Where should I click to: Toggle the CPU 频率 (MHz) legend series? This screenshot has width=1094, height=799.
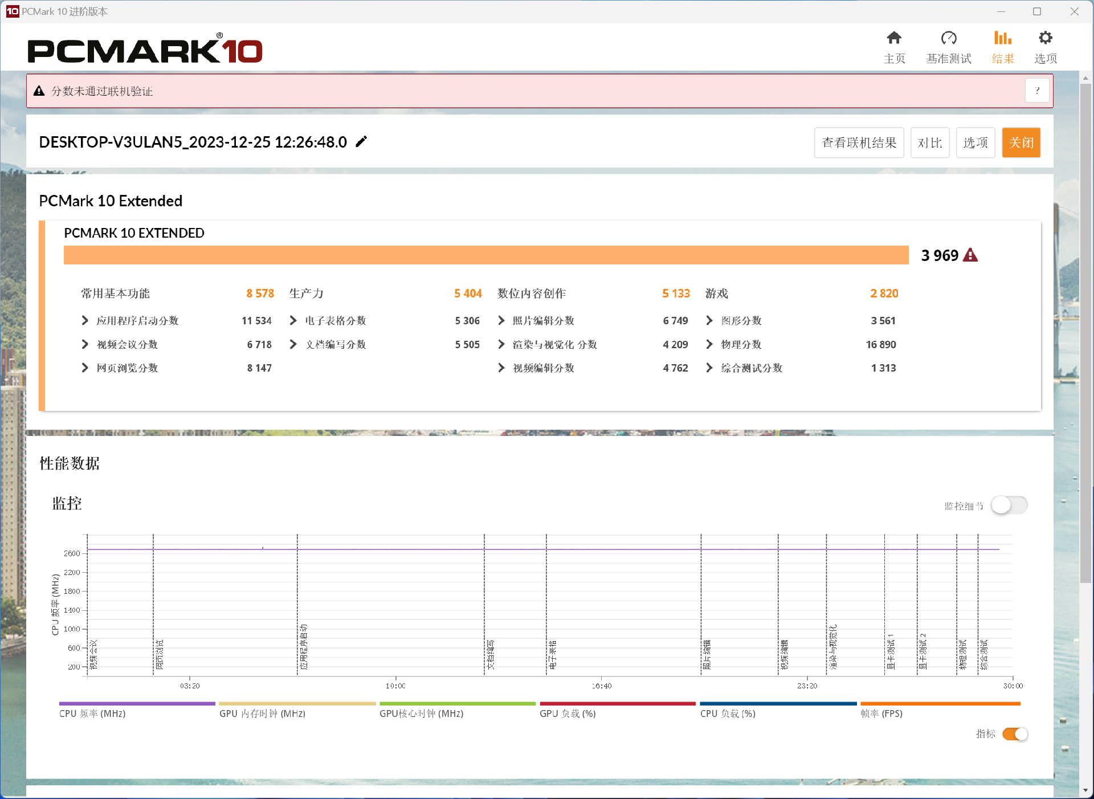coord(92,714)
